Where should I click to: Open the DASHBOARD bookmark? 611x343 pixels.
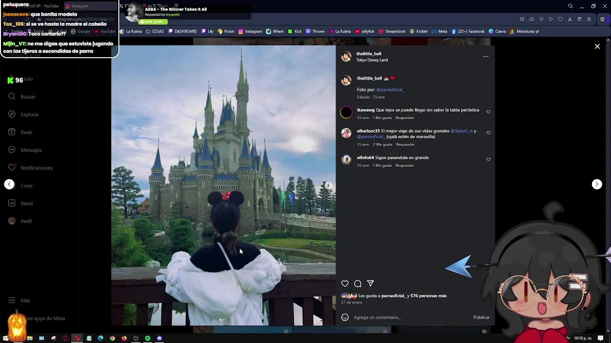point(182,31)
